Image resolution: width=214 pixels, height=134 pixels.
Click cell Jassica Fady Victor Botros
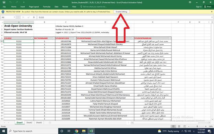click(105, 71)
